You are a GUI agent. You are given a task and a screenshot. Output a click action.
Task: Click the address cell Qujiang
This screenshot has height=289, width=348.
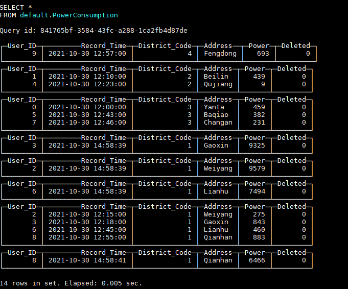(218, 84)
